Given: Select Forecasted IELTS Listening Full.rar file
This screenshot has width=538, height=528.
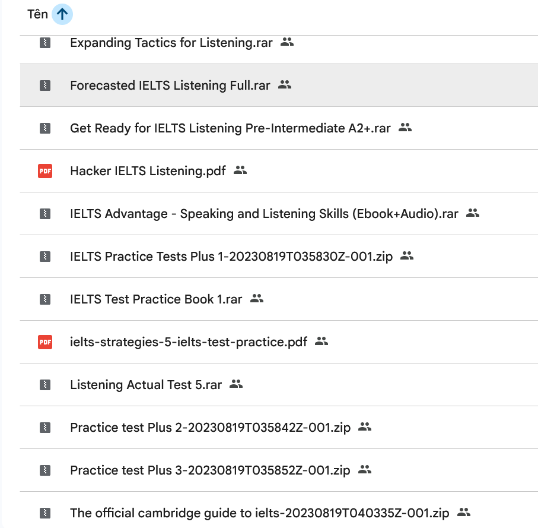Looking at the screenshot, I should (x=170, y=86).
